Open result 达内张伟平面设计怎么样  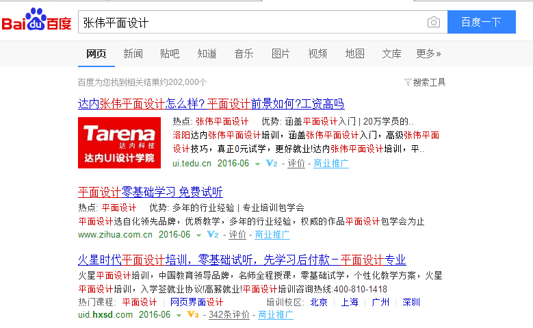[x=211, y=104]
